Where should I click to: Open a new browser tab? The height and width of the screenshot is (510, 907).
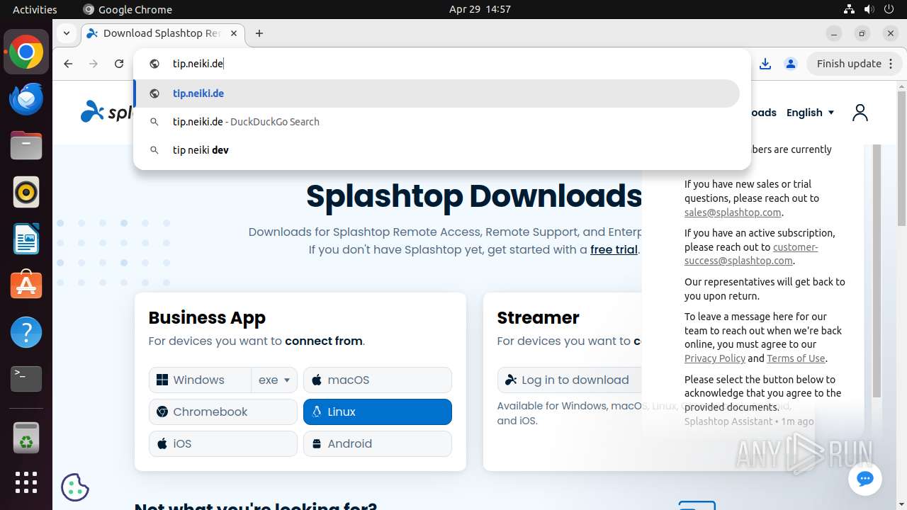[259, 33]
